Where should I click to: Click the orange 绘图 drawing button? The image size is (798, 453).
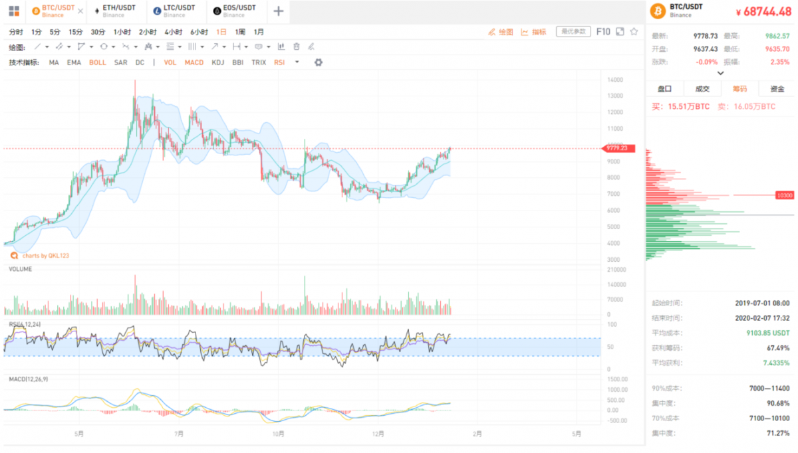point(501,31)
